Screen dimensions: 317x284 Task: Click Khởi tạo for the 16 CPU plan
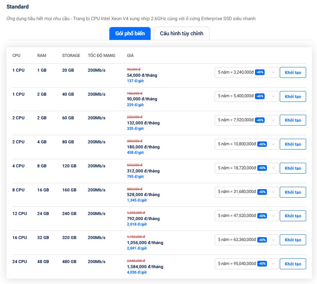(293, 240)
